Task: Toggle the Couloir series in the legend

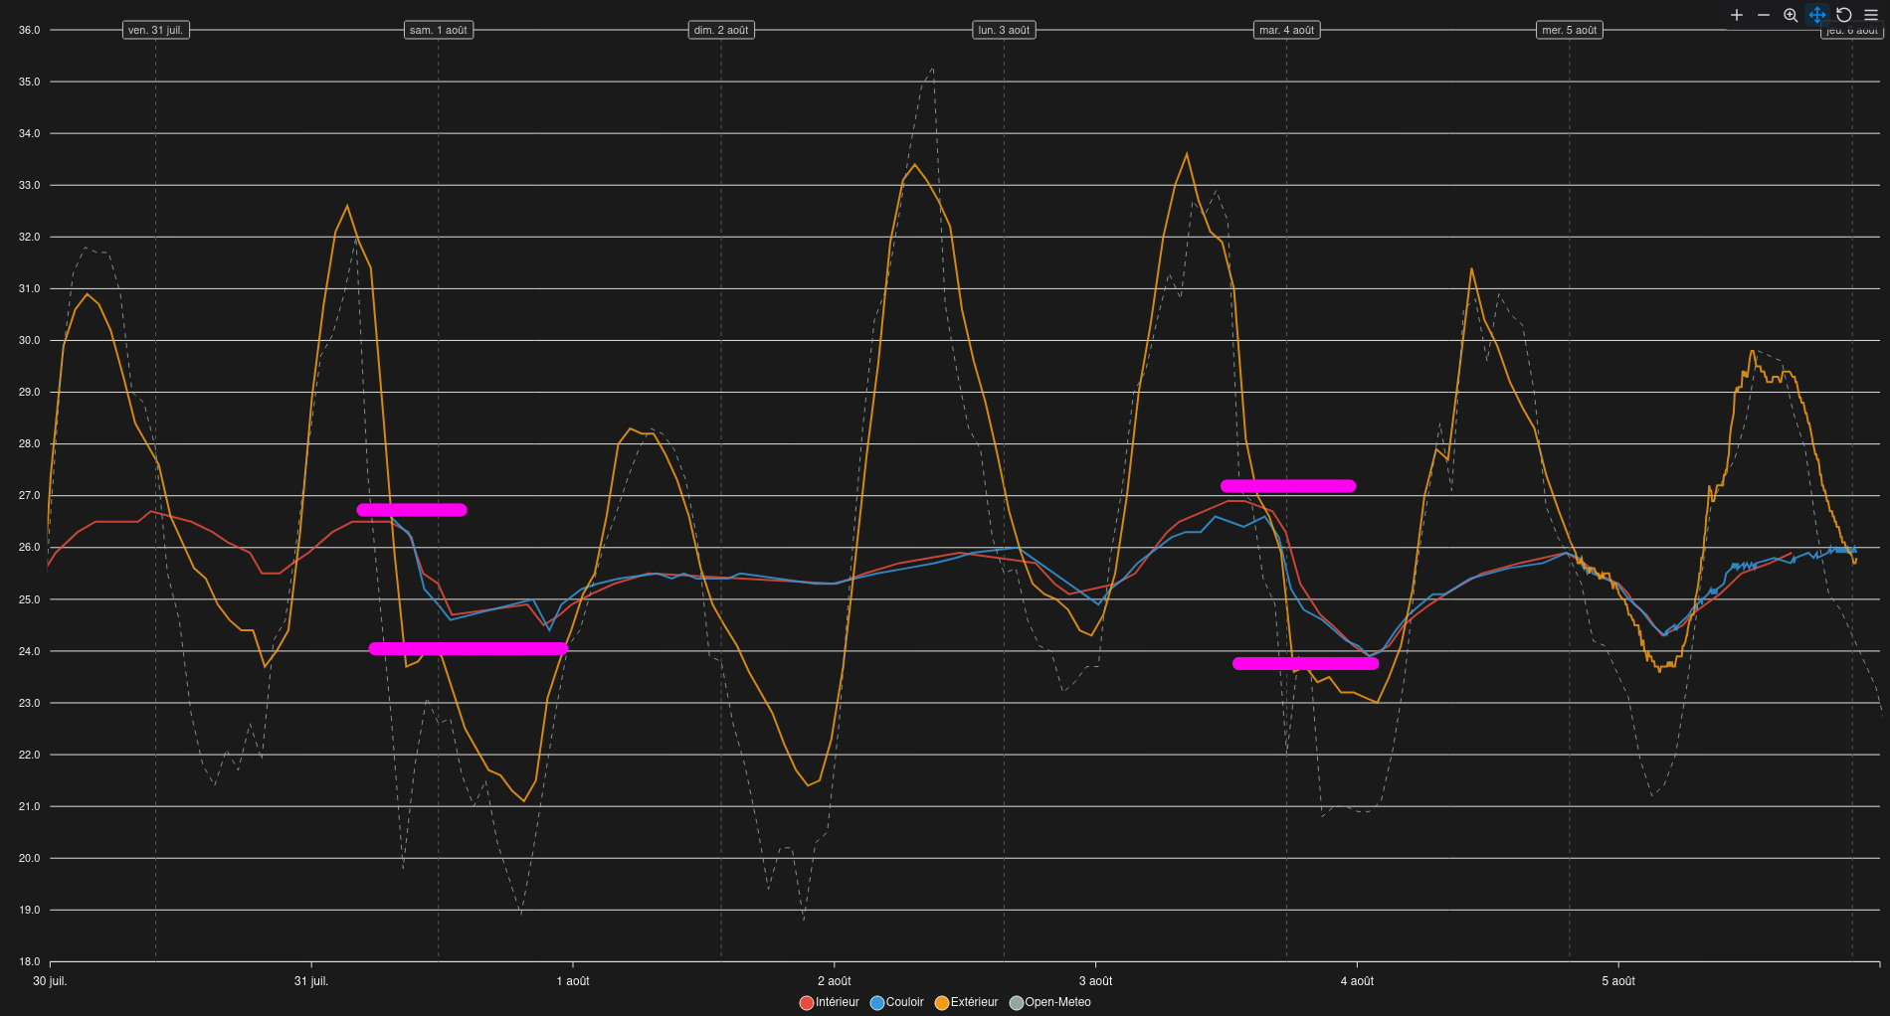Action: point(905,1002)
